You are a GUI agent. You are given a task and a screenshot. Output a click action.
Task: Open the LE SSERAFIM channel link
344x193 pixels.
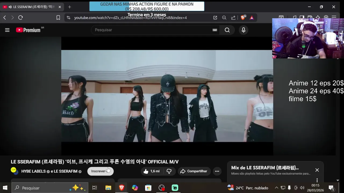[x=66, y=171]
